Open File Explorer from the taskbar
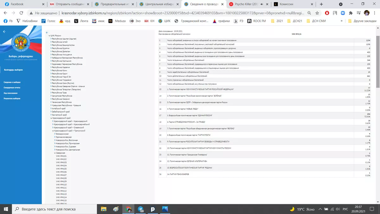The height and width of the screenshot is (214, 380). pos(104,209)
